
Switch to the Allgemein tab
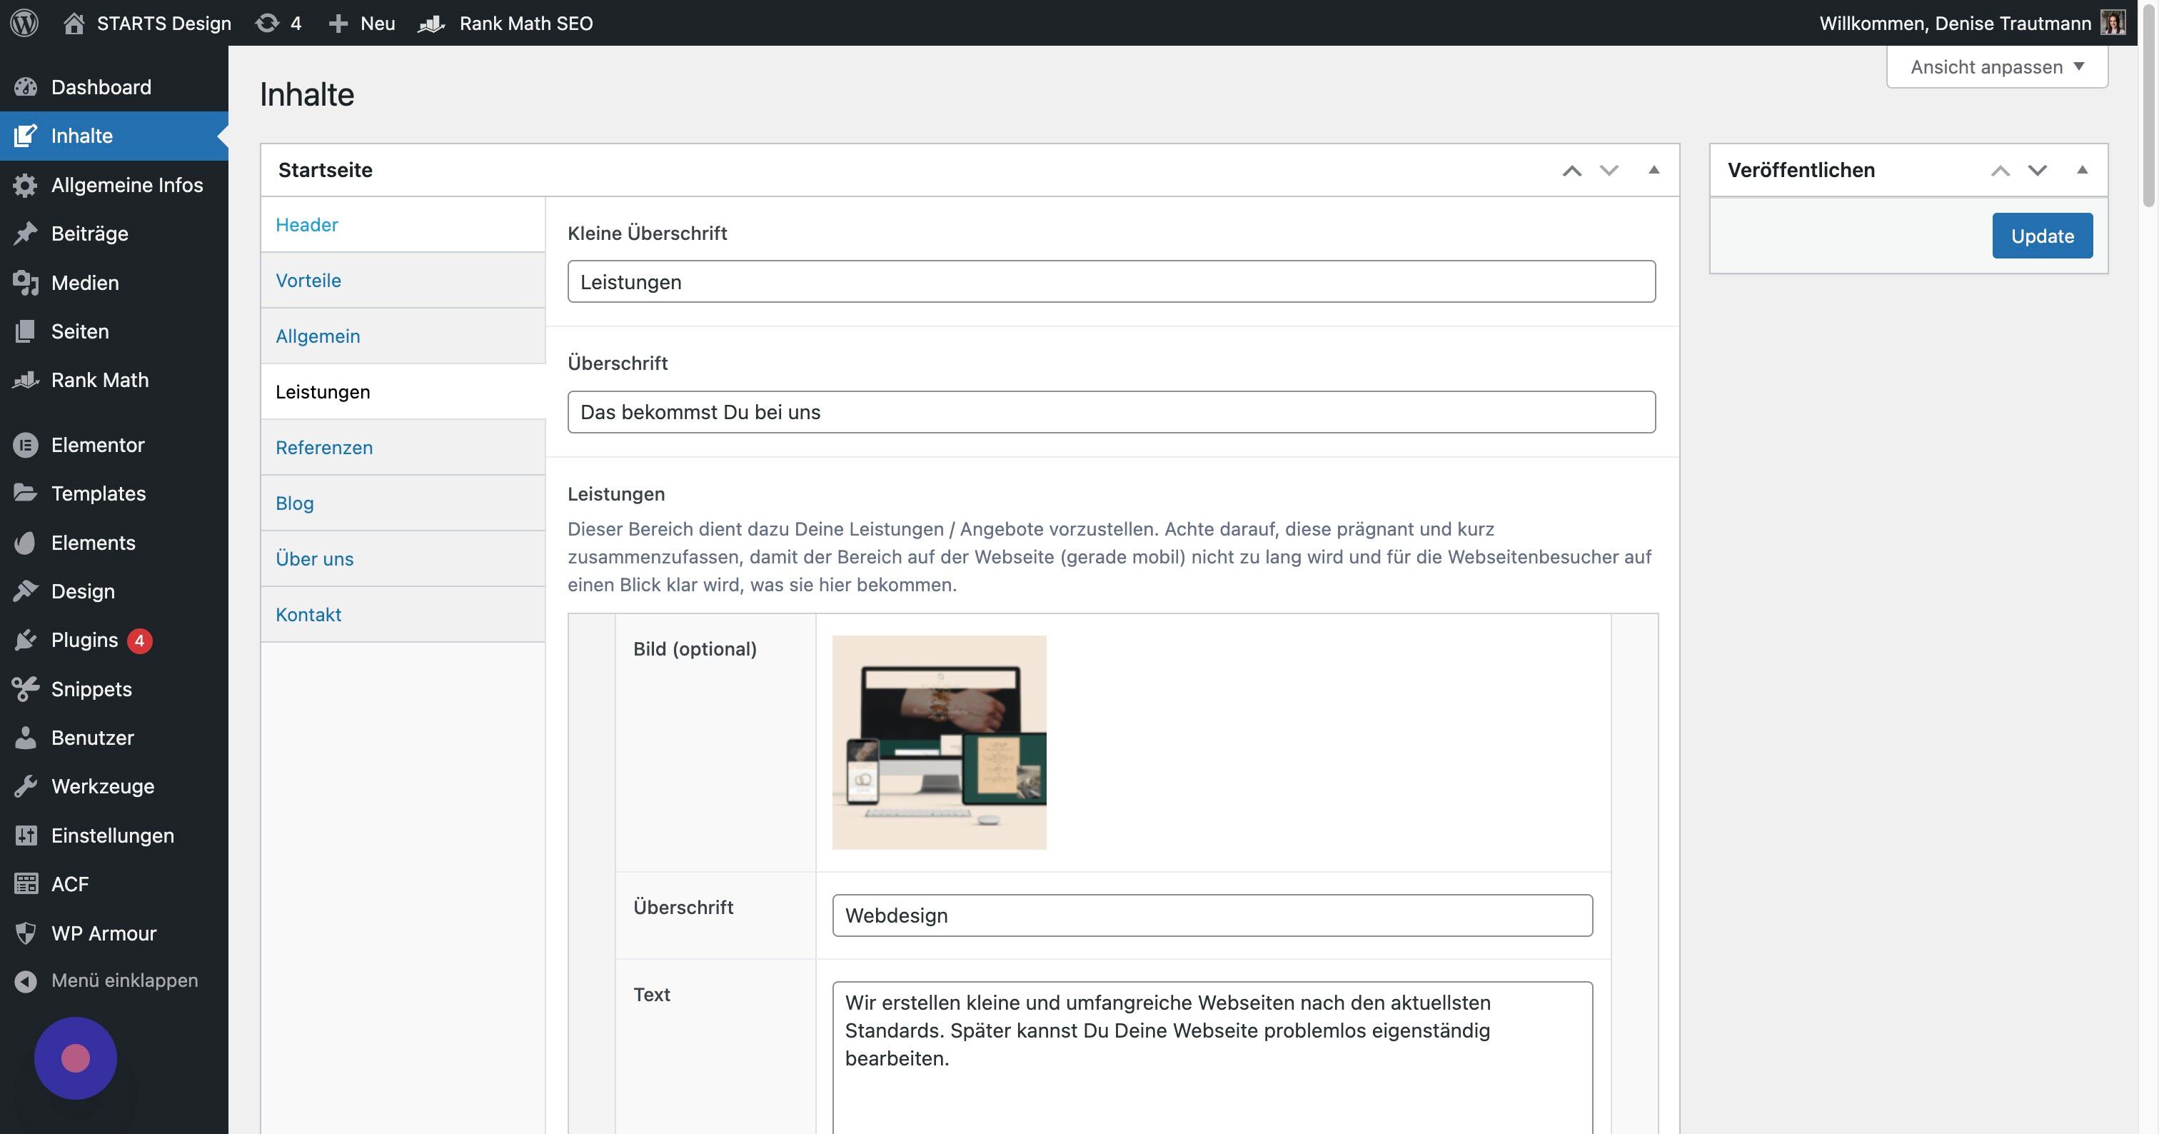(x=402, y=336)
